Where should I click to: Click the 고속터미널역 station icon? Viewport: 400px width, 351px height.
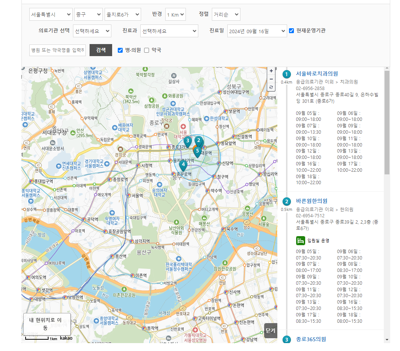pos(195,318)
